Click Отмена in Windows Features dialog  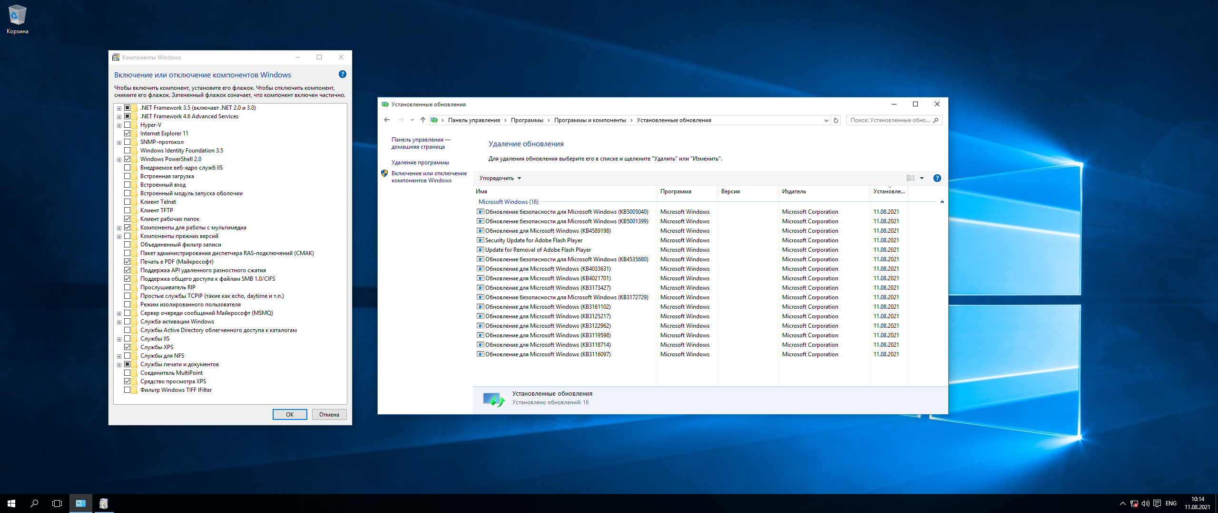tap(329, 415)
